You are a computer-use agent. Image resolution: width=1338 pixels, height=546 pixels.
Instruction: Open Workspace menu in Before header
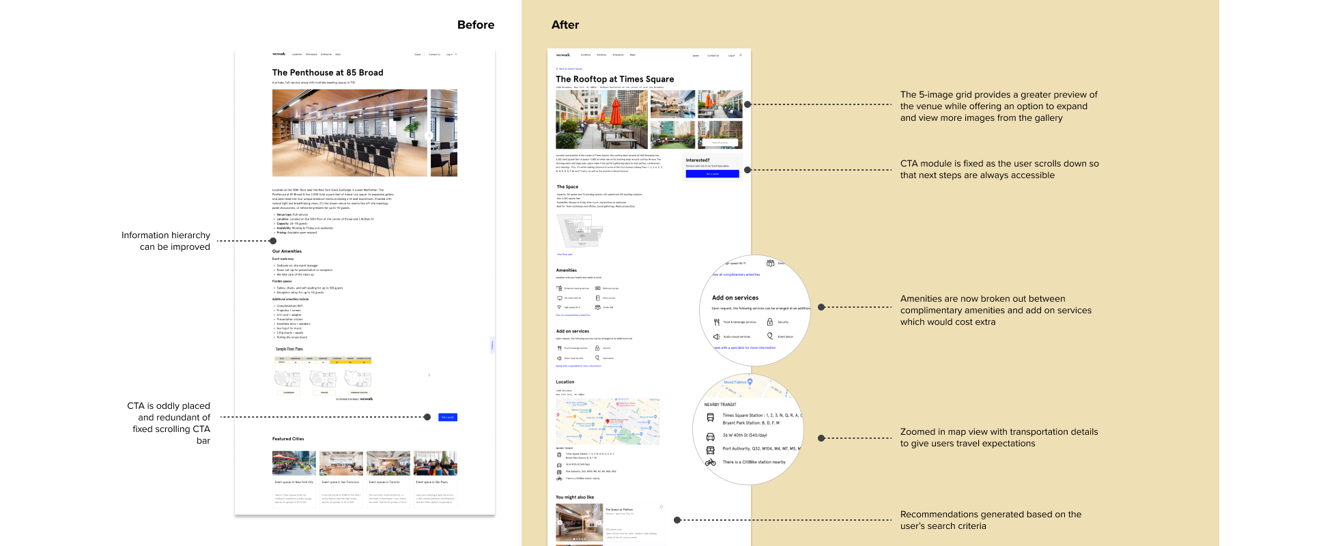coord(311,54)
